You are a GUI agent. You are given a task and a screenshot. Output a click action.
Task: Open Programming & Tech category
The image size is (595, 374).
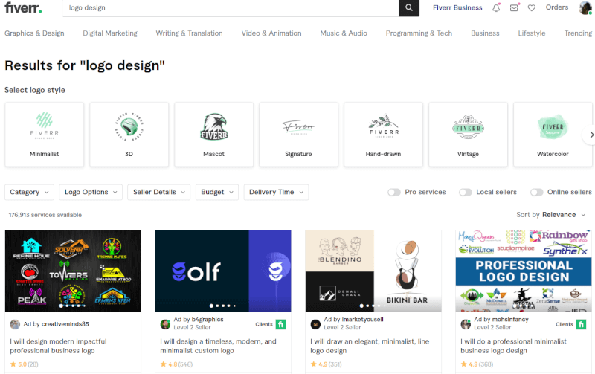point(419,33)
